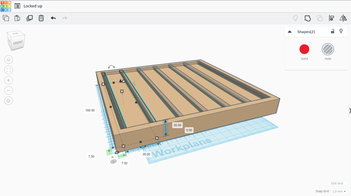351x196 pixels.
Task: Click the Duplicate and repeat icon
Action: coord(29,18)
